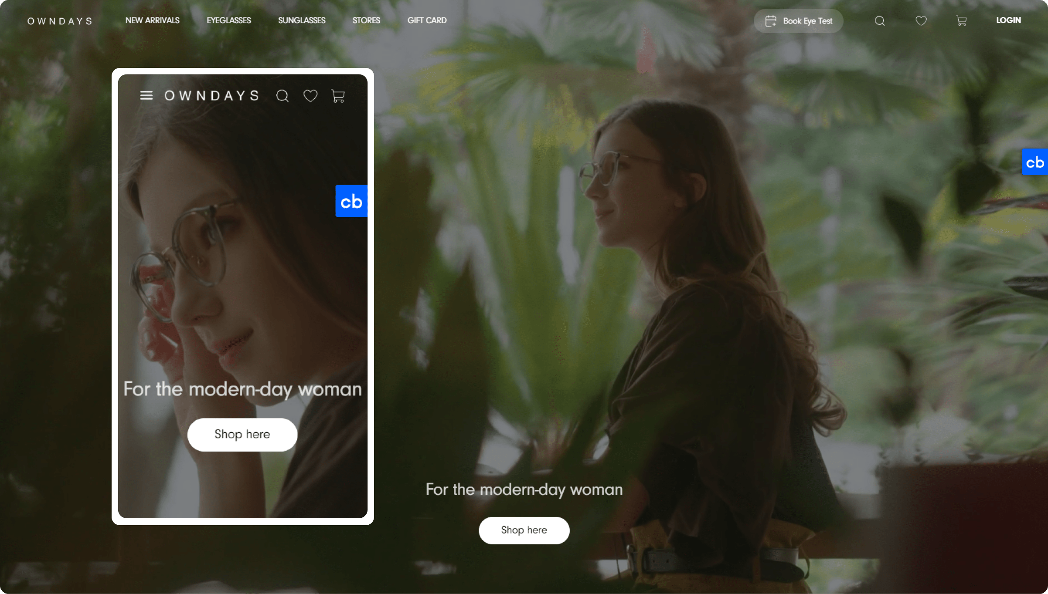The image size is (1048, 594).
Task: Tap cart icon in mobile preview
Action: pyautogui.click(x=338, y=96)
